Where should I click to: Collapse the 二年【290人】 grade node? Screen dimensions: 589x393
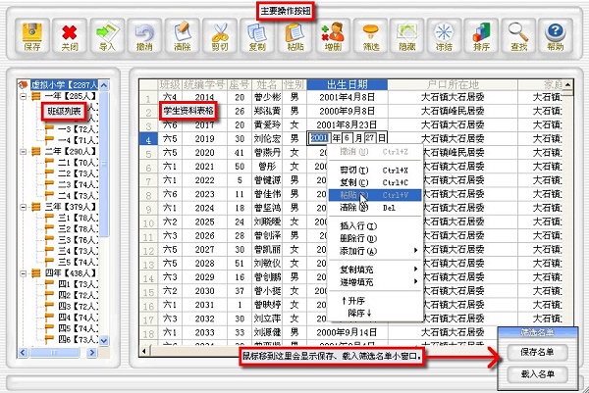pyautogui.click(x=24, y=152)
